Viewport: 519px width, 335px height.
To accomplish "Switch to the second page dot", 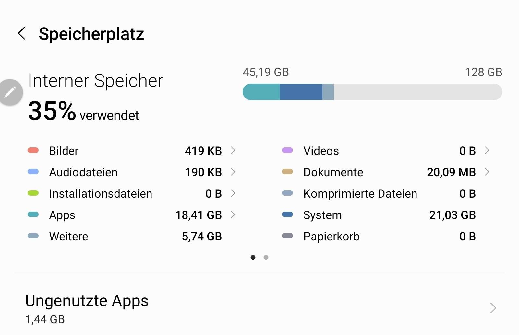I will pyautogui.click(x=266, y=257).
